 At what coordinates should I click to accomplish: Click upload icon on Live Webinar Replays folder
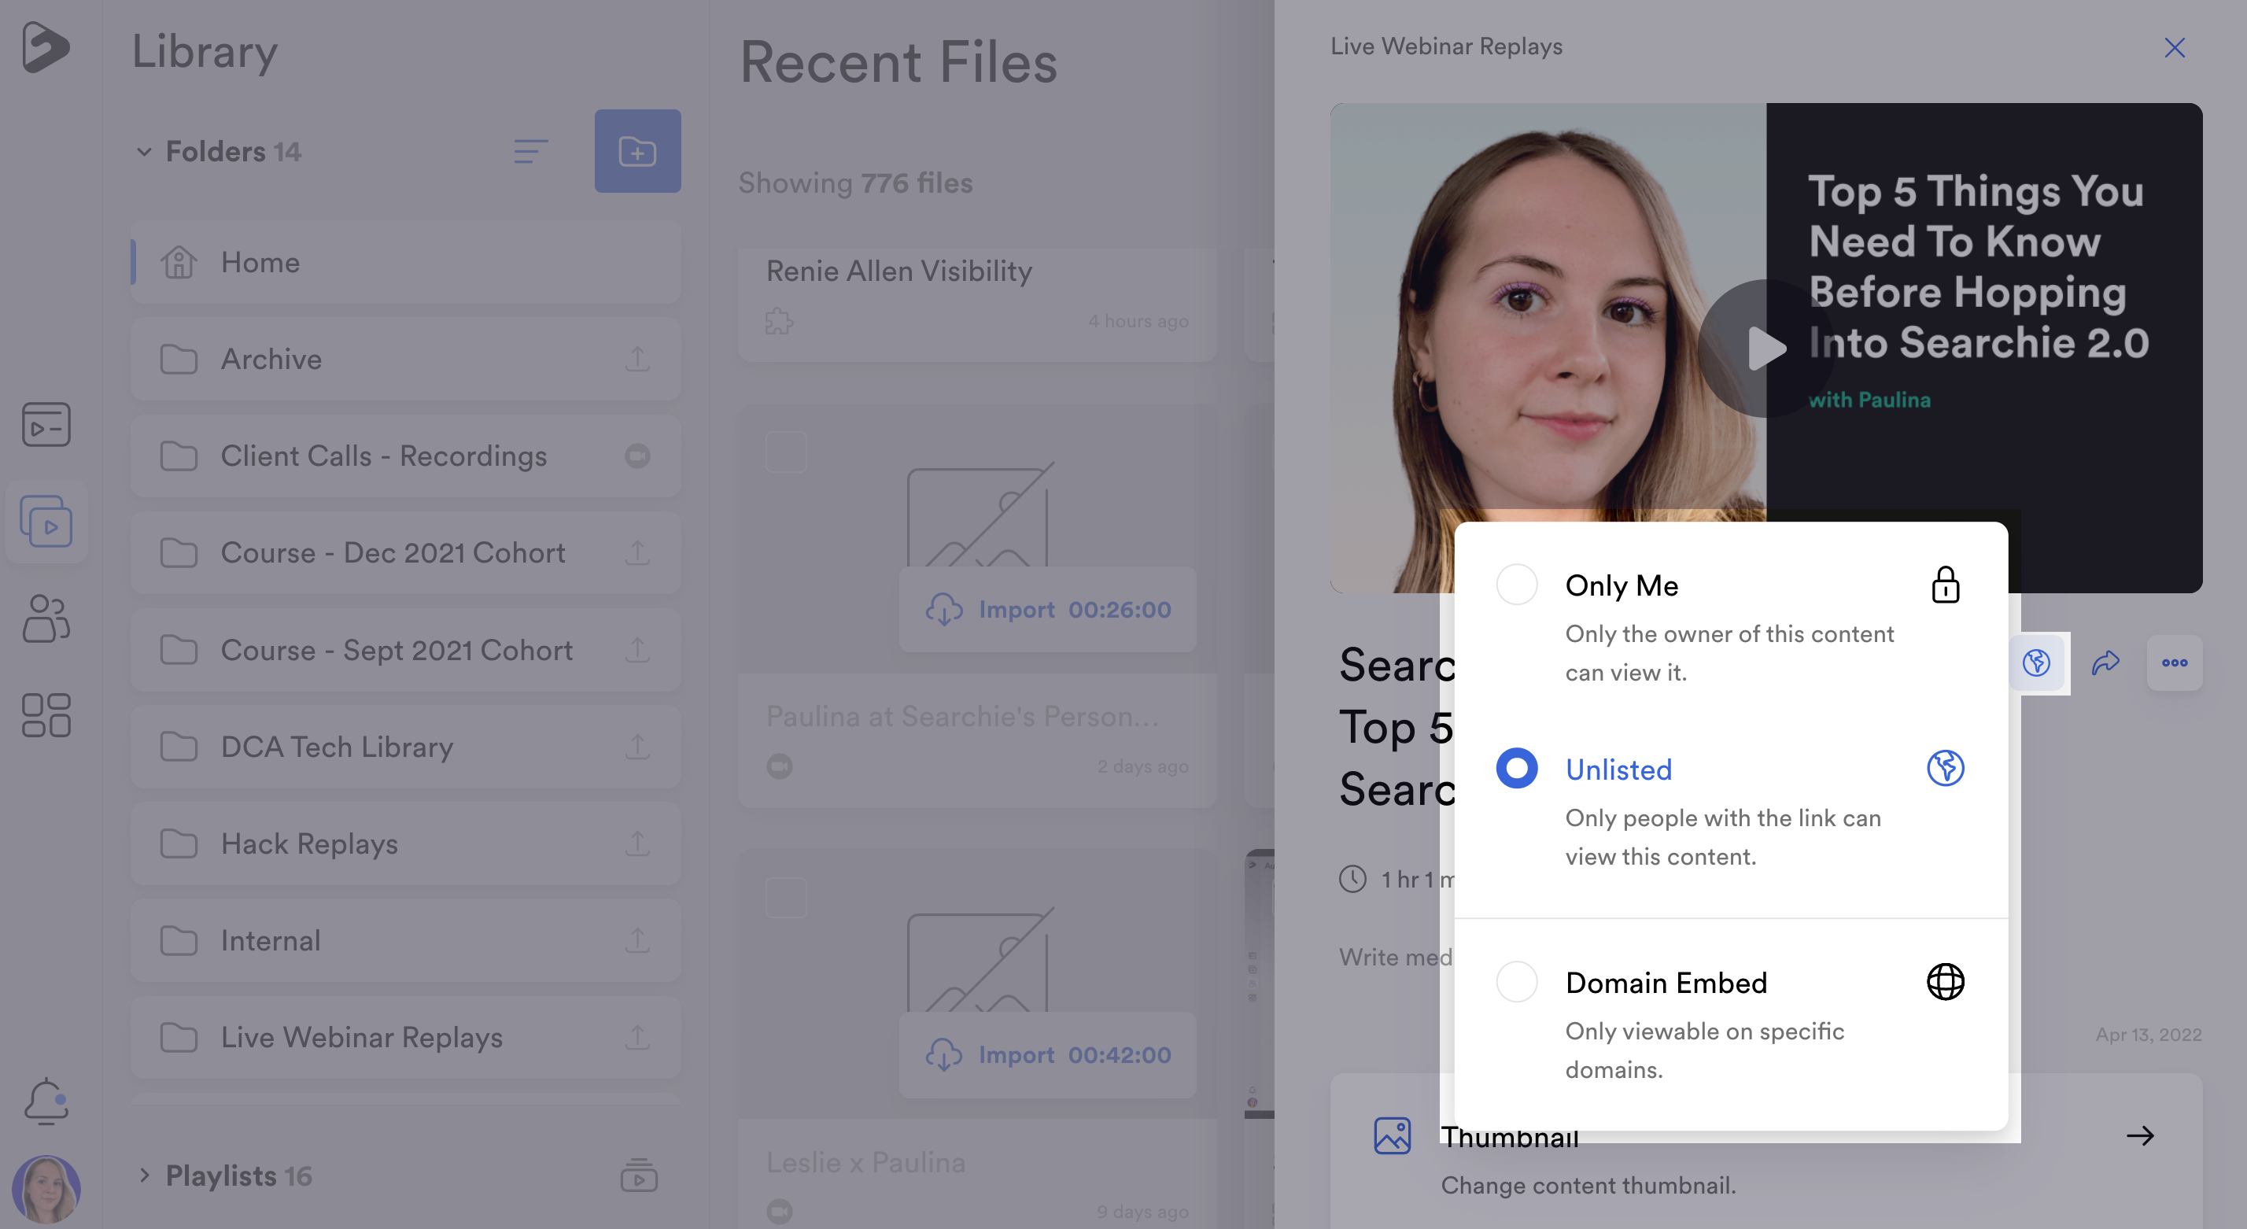tap(637, 1036)
